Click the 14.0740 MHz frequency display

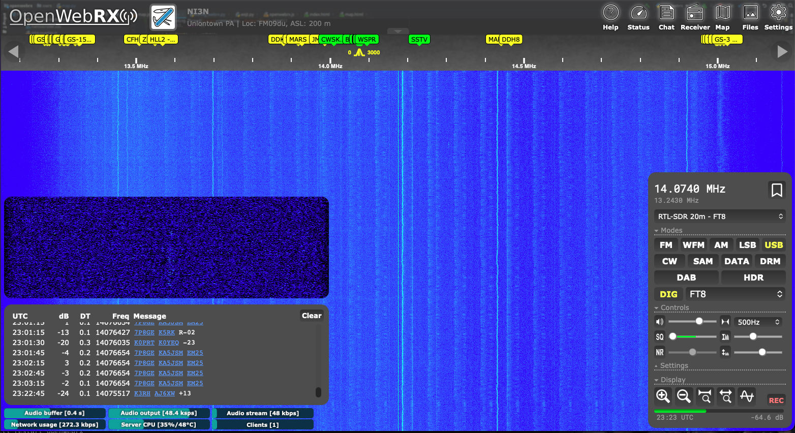[690, 189]
